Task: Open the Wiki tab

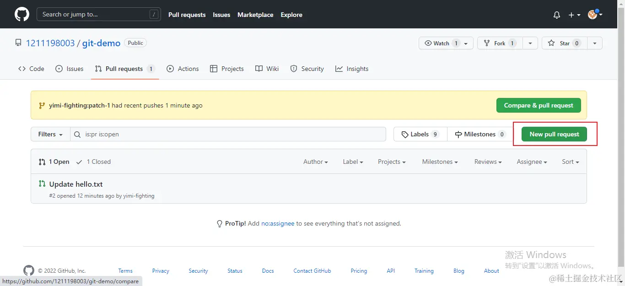Action: pyautogui.click(x=267, y=69)
